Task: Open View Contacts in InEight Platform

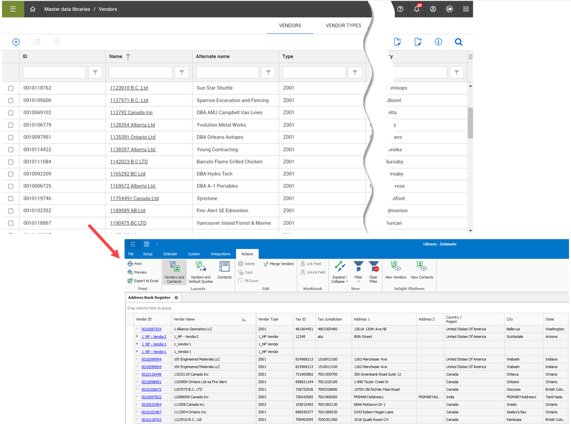Action: click(421, 271)
